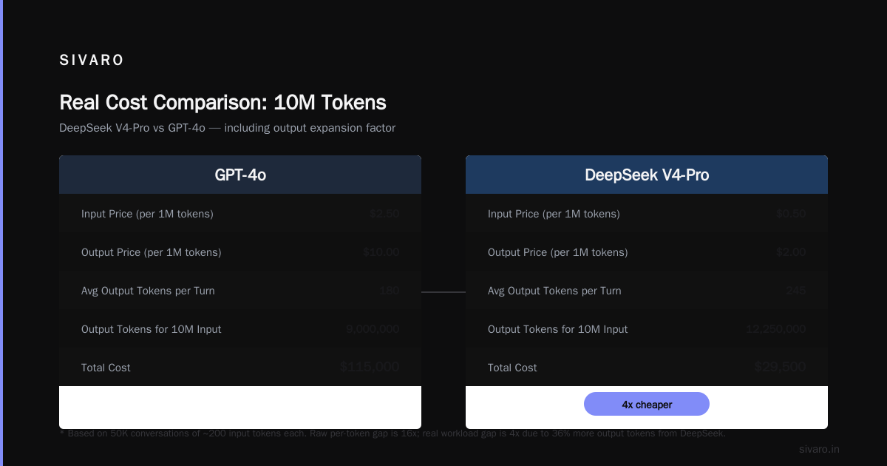Click the 12,250,000 output tokens value
The width and height of the screenshot is (887, 466).
pos(776,329)
